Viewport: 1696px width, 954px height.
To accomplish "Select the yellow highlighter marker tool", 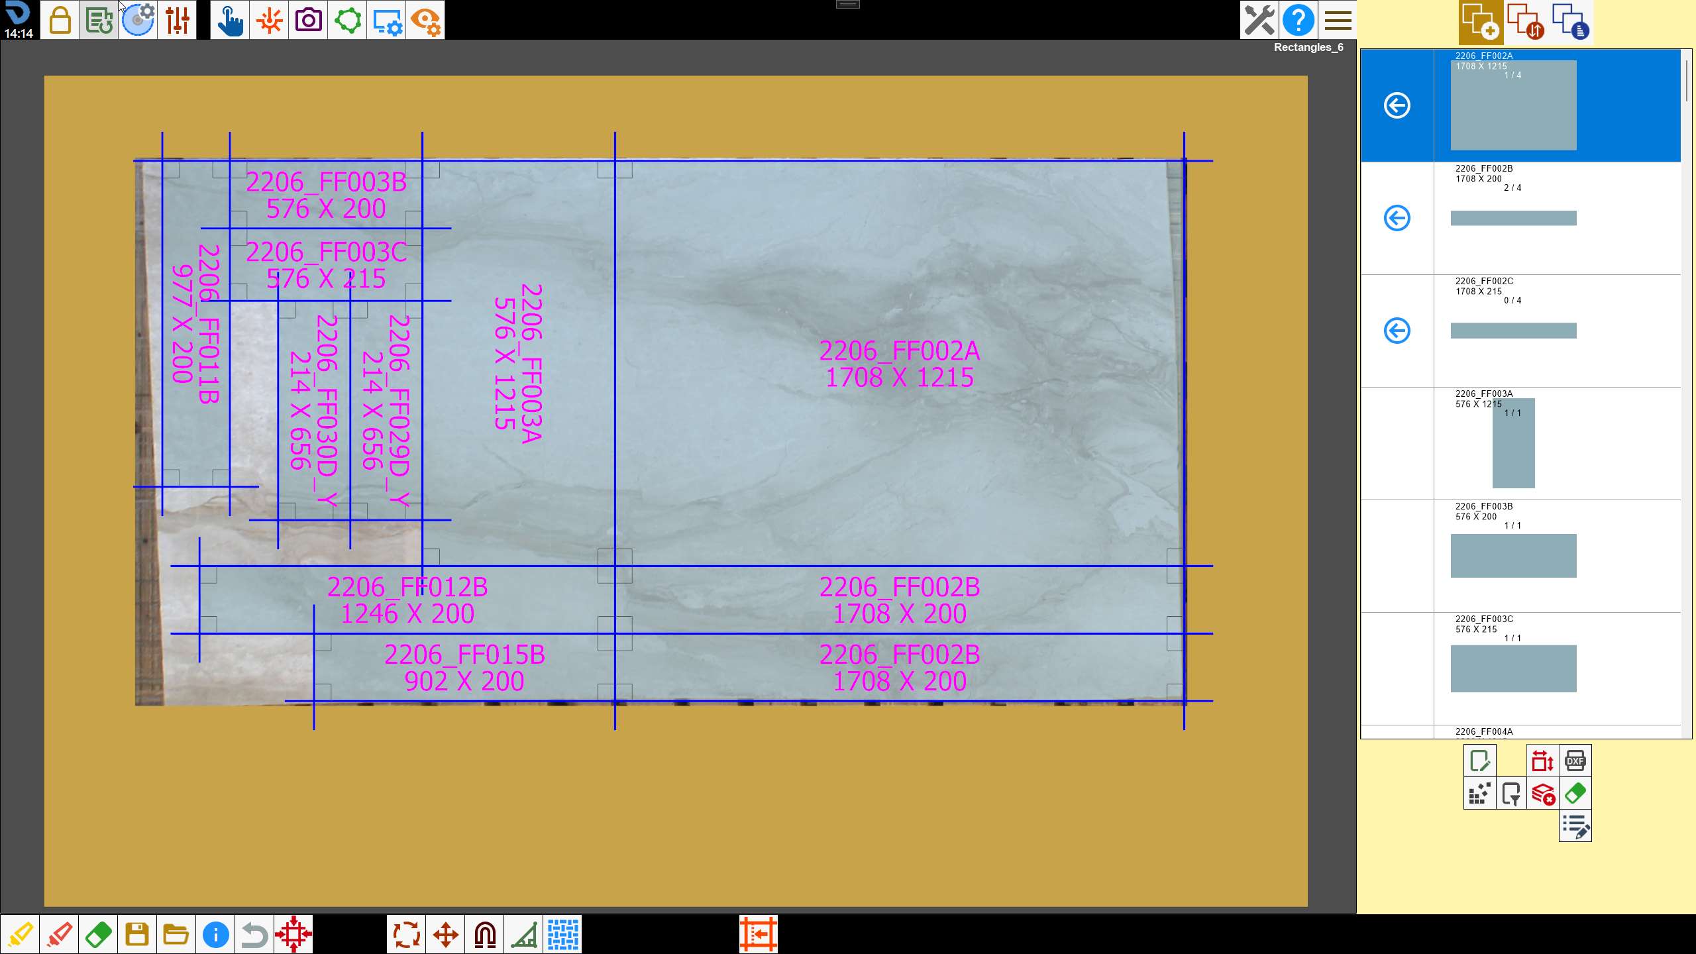I will point(20,935).
